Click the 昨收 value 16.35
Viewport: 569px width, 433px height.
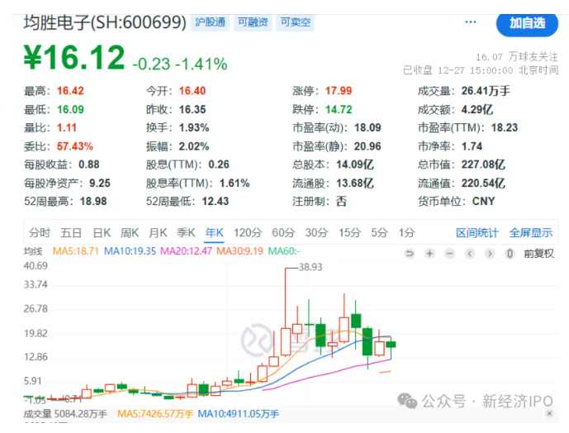(x=192, y=109)
